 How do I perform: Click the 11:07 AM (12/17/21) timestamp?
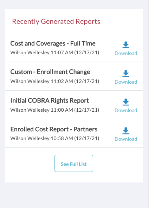pyautogui.click(x=75, y=53)
